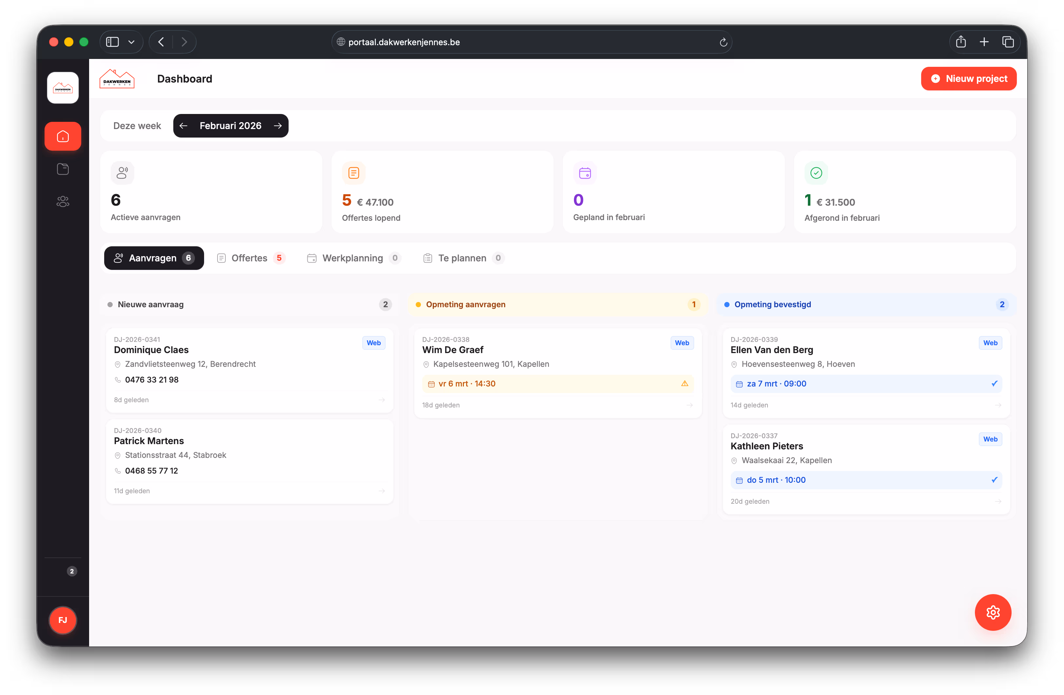Image resolution: width=1064 pixels, height=695 pixels.
Task: Switch to the Werkplanning tab
Action: pyautogui.click(x=352, y=258)
